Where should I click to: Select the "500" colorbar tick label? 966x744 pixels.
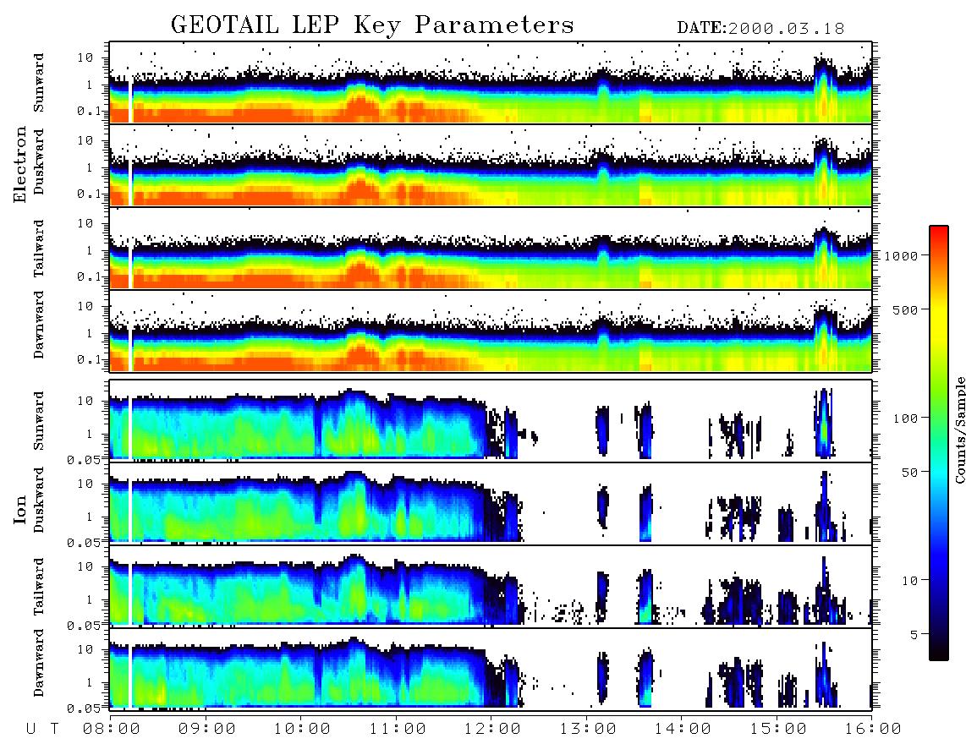[x=906, y=309]
